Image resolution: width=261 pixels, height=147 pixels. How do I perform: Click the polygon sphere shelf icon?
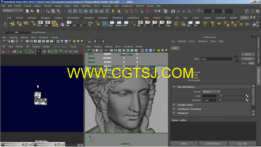219,24
